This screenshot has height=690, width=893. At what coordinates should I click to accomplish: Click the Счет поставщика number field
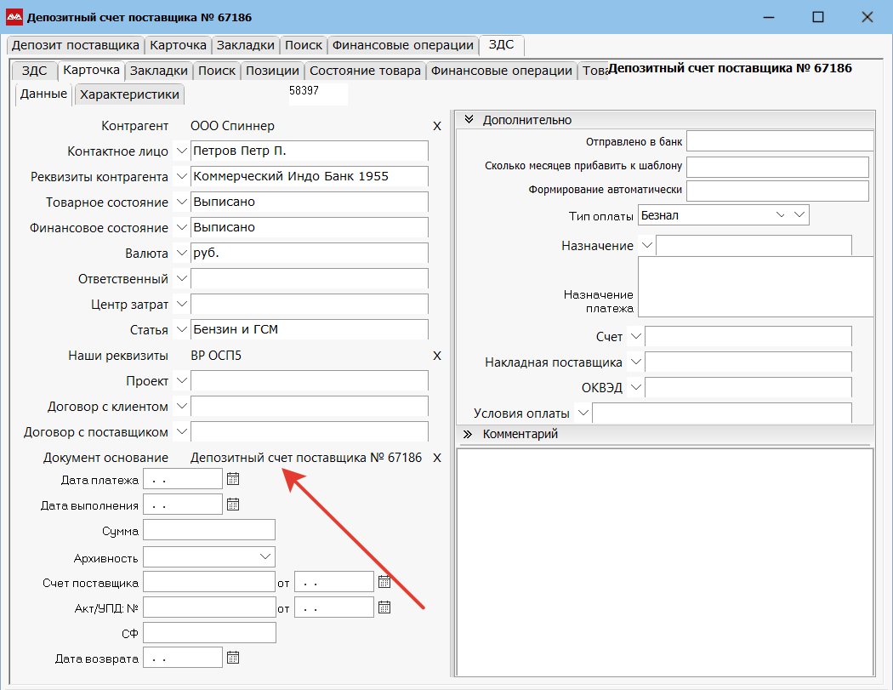tap(209, 582)
